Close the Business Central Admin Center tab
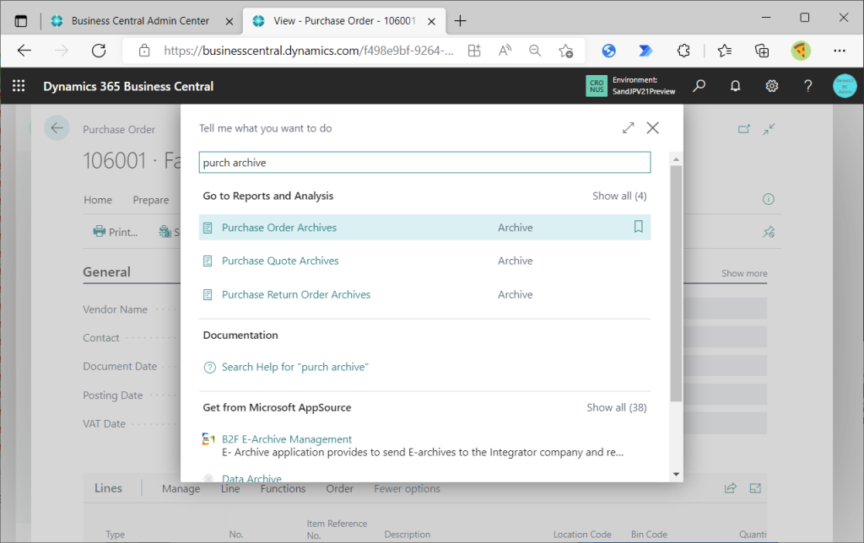Screen dimensions: 864x543 pos(229,21)
